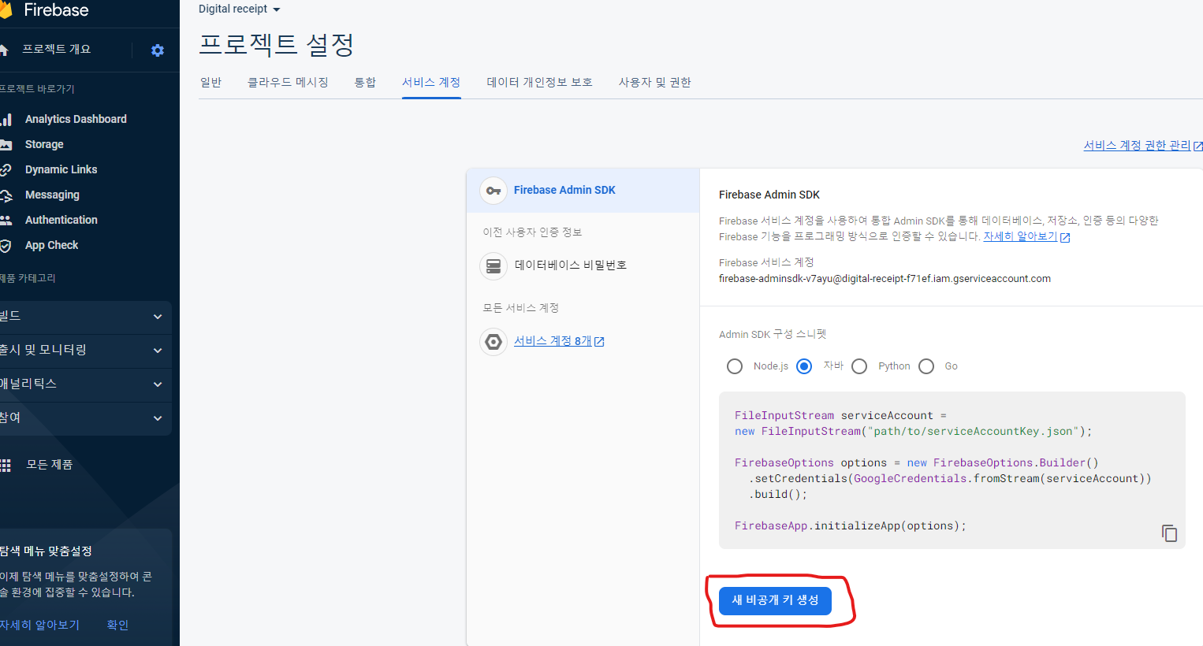Select the Python radio button
1203x646 pixels.
click(859, 366)
